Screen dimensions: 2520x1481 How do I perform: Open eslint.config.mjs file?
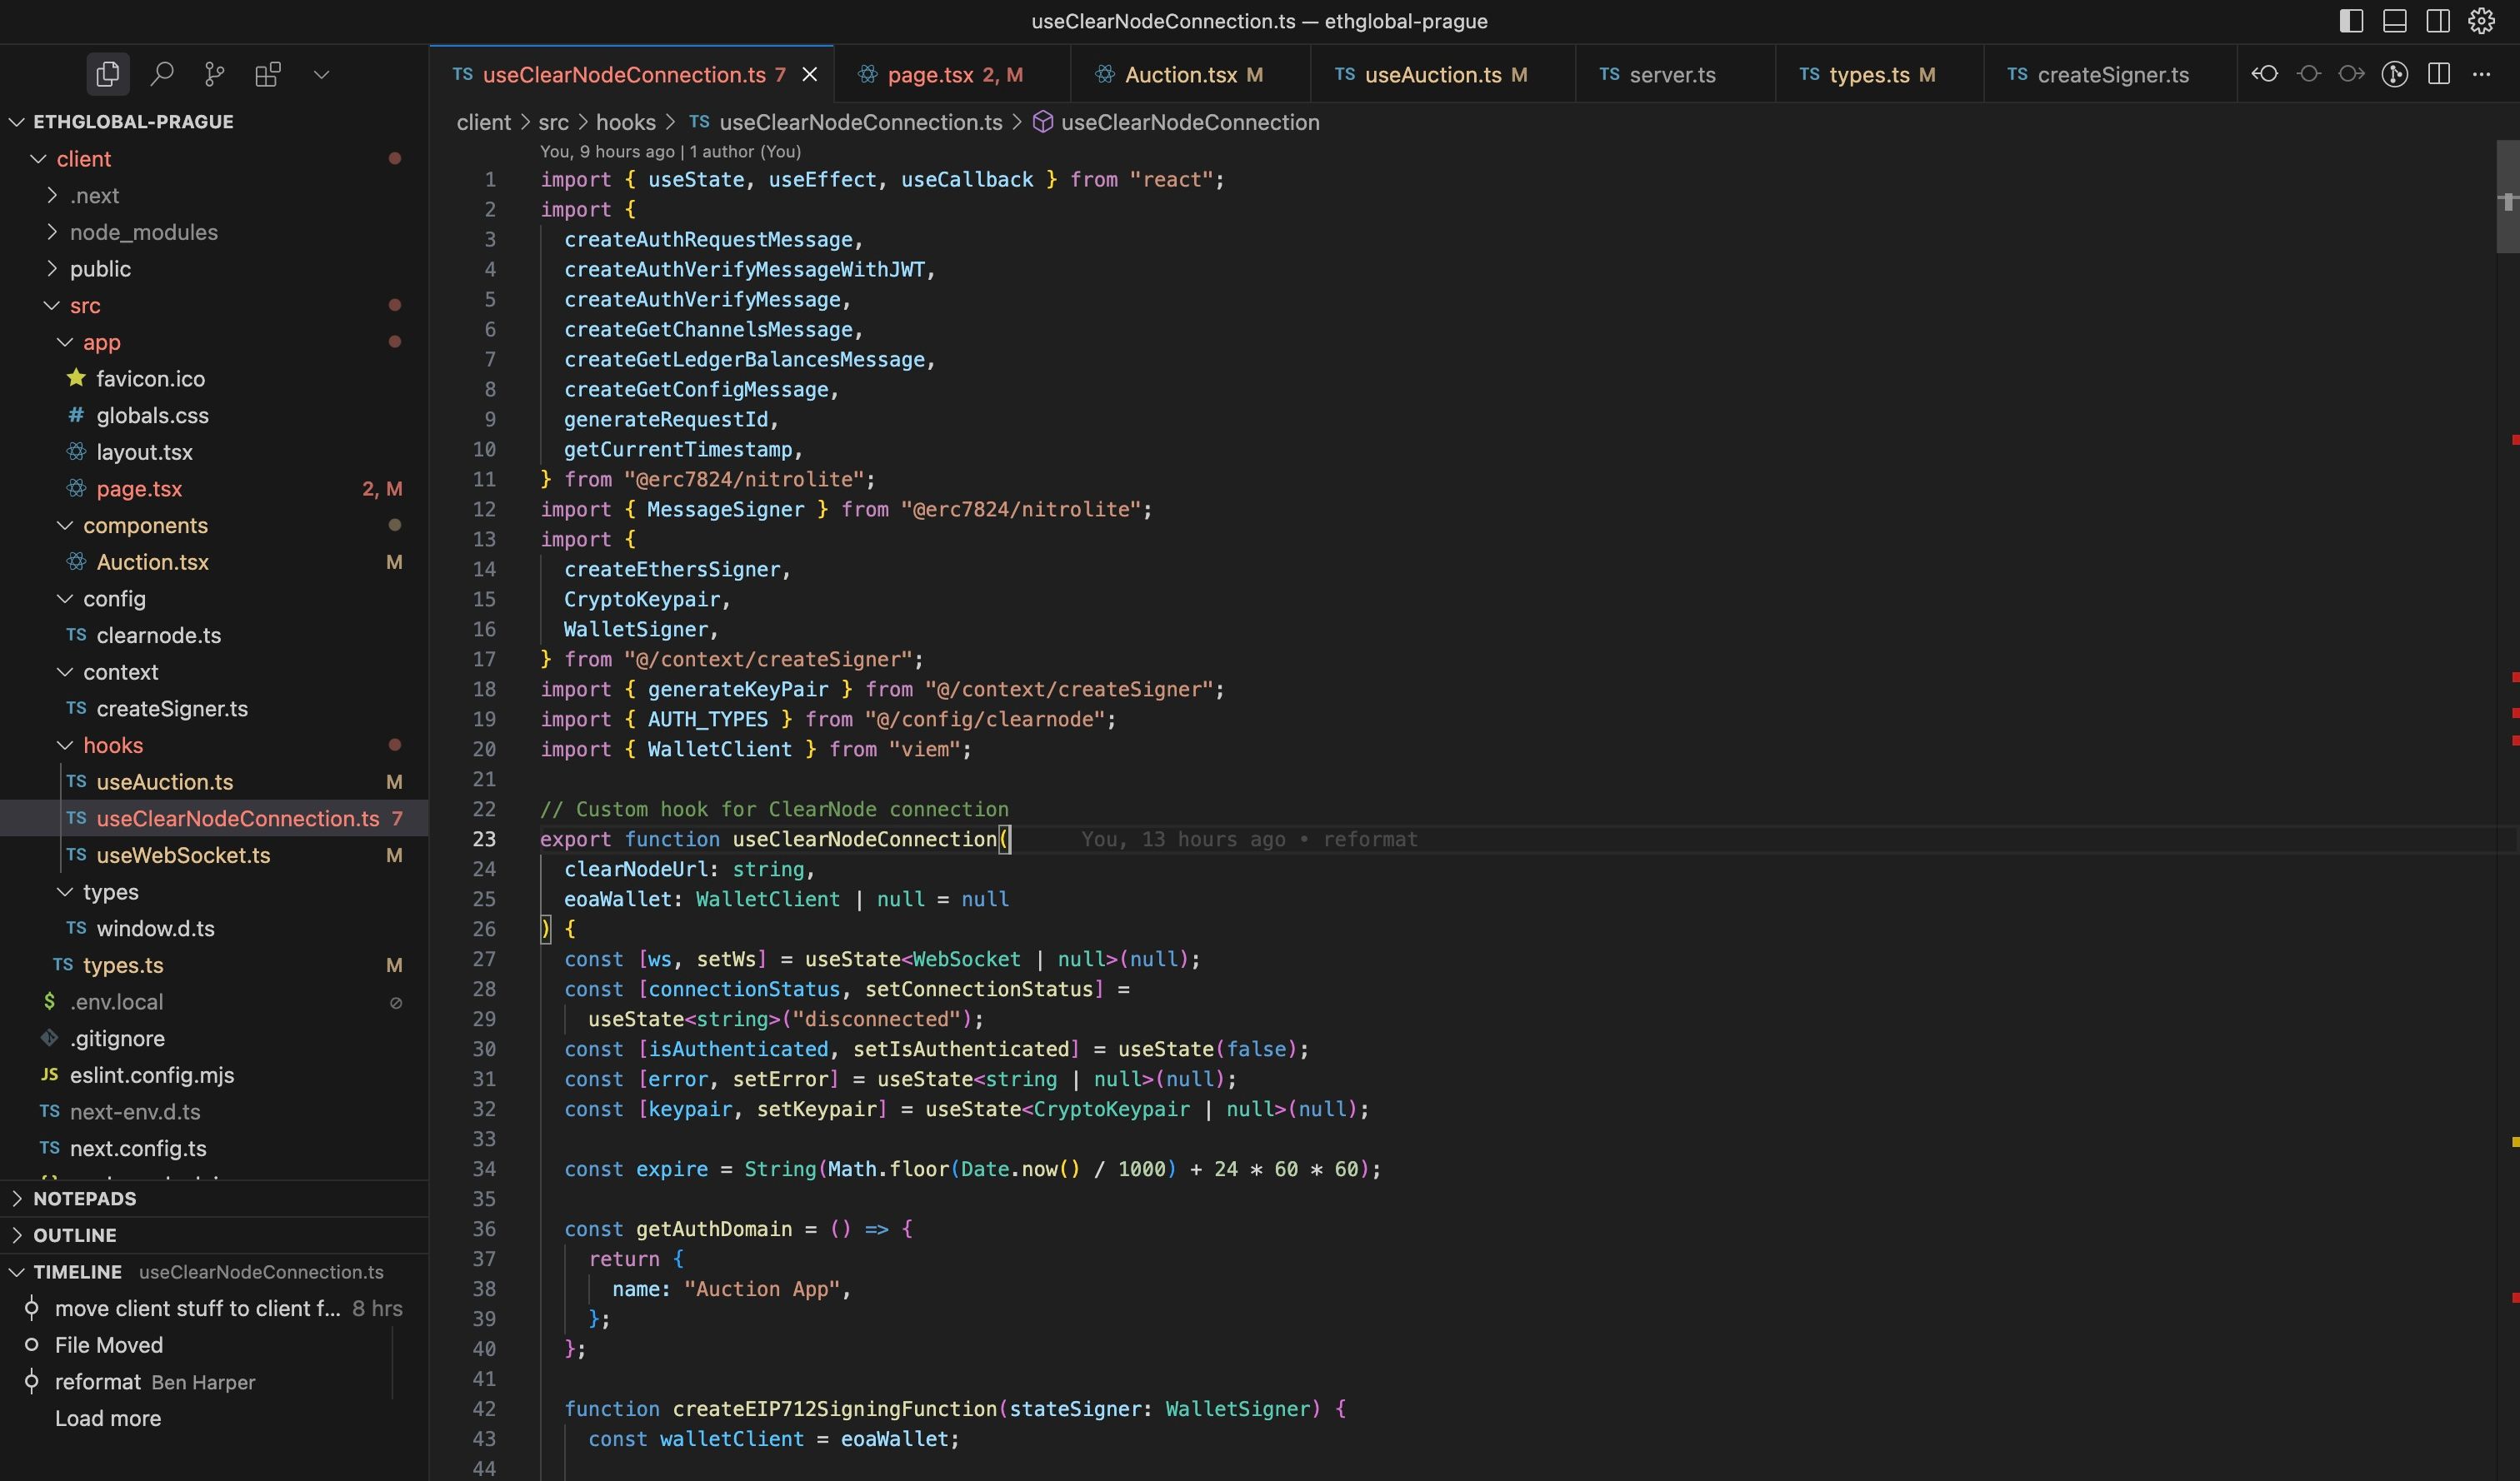214,1075
